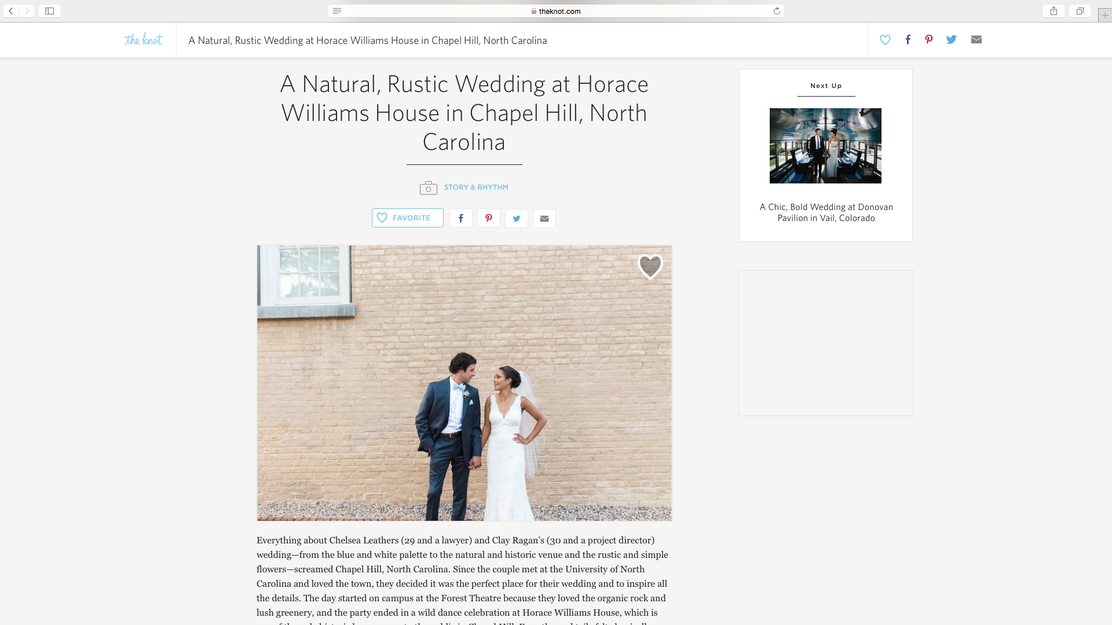Viewport: 1112px width, 625px height.
Task: Click the heart favorite icon in header
Action: point(885,40)
